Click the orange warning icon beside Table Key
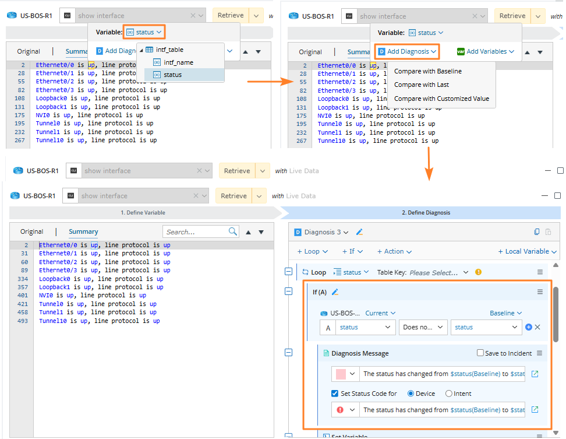 tap(478, 272)
